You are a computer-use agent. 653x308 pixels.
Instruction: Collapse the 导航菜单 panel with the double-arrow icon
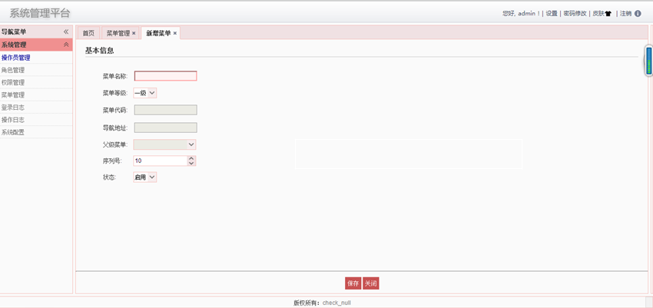(66, 31)
